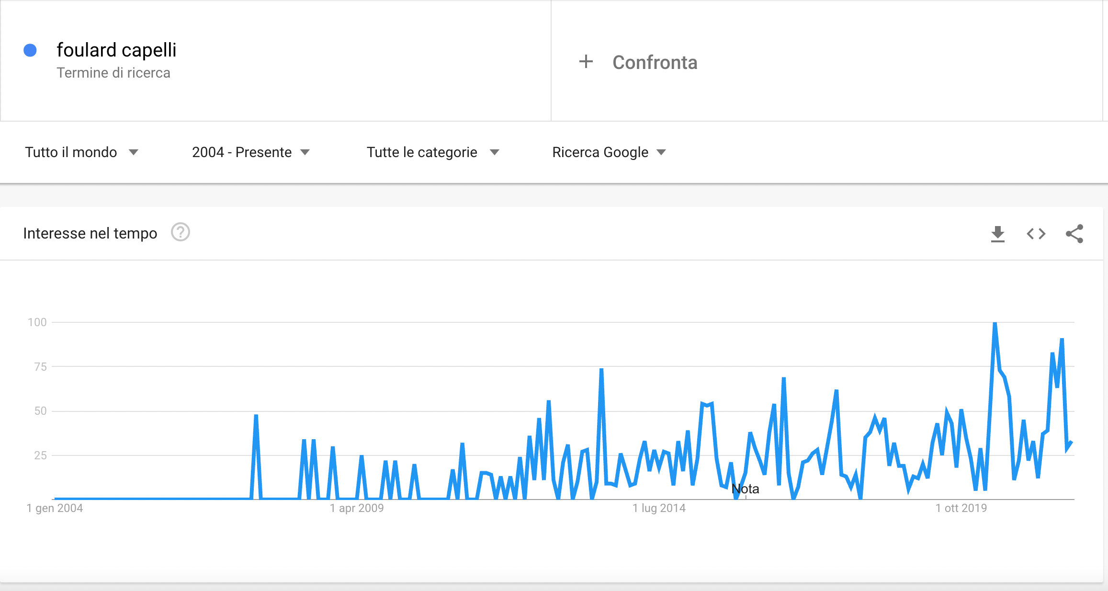
Task: Click the 1 ott 2019 axis label
Action: tap(961, 508)
